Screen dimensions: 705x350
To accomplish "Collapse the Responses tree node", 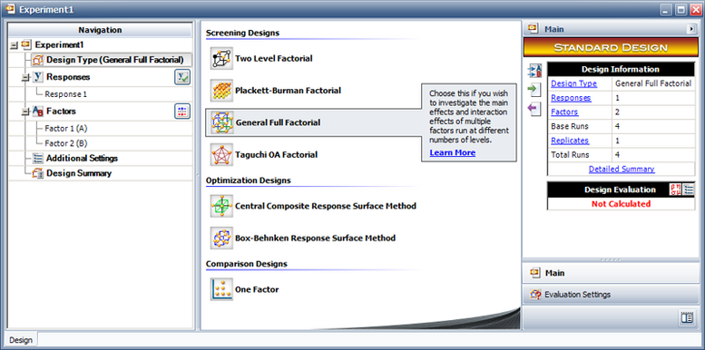I will coord(25,77).
